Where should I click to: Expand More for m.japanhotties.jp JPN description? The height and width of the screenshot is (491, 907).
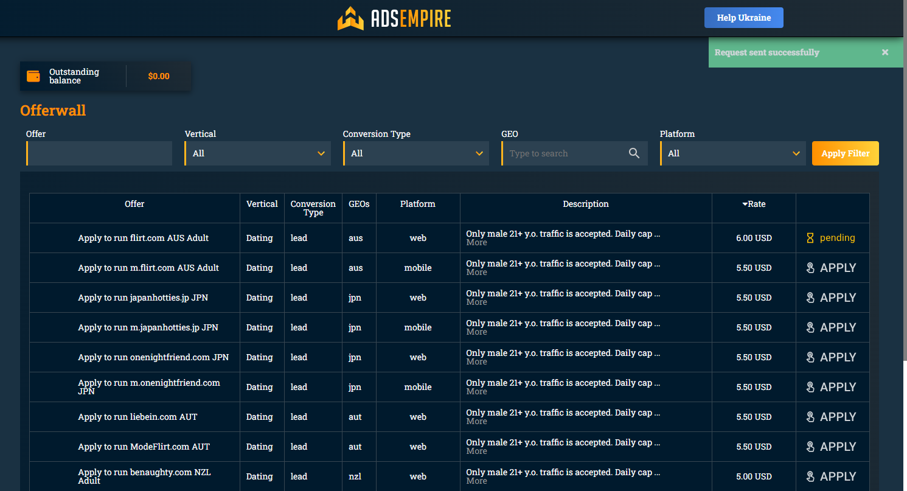click(476, 332)
